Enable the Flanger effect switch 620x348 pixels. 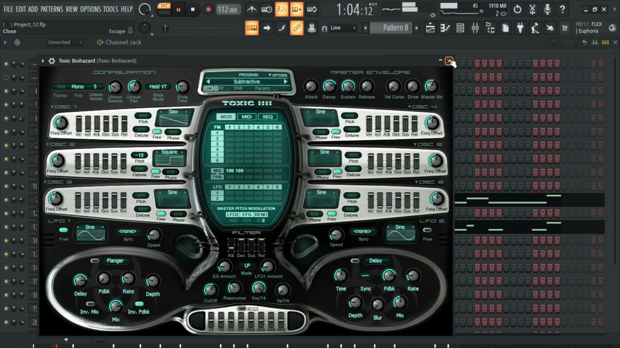click(95, 261)
